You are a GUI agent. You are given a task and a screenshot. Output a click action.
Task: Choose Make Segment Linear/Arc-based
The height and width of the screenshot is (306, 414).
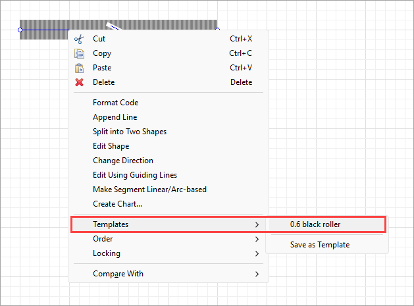click(149, 190)
